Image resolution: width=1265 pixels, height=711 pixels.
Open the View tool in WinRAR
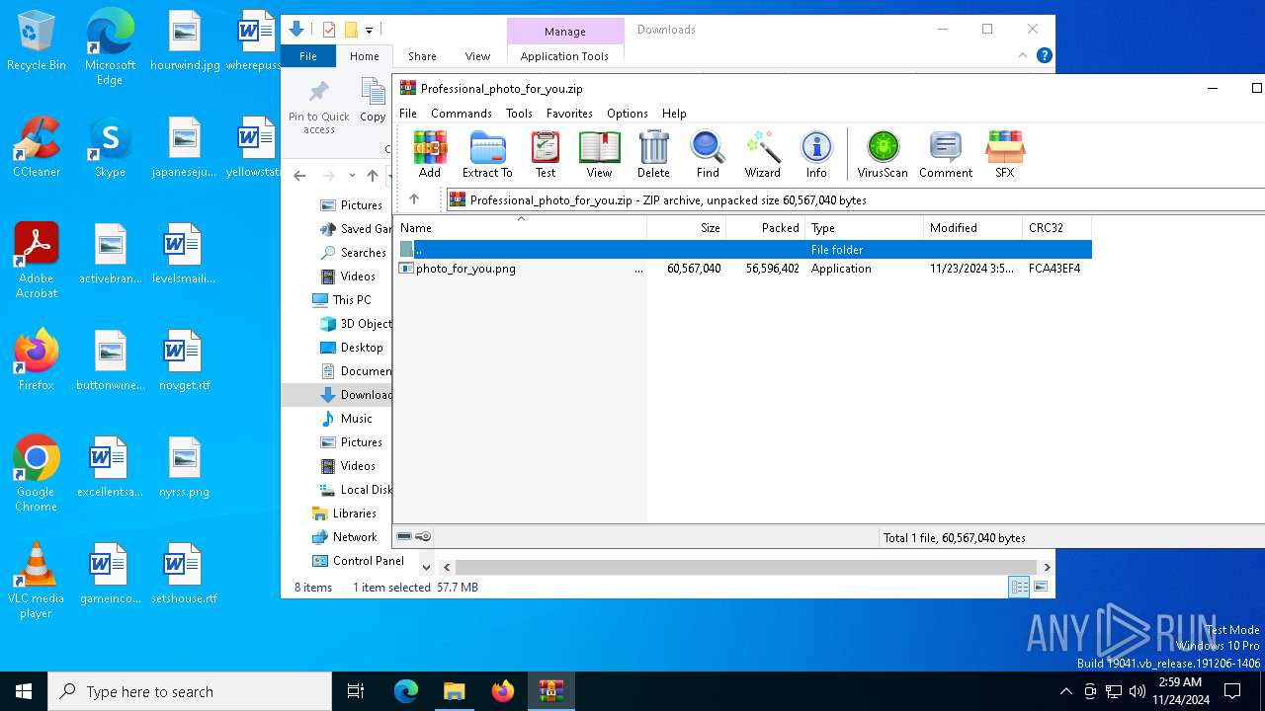[599, 155]
